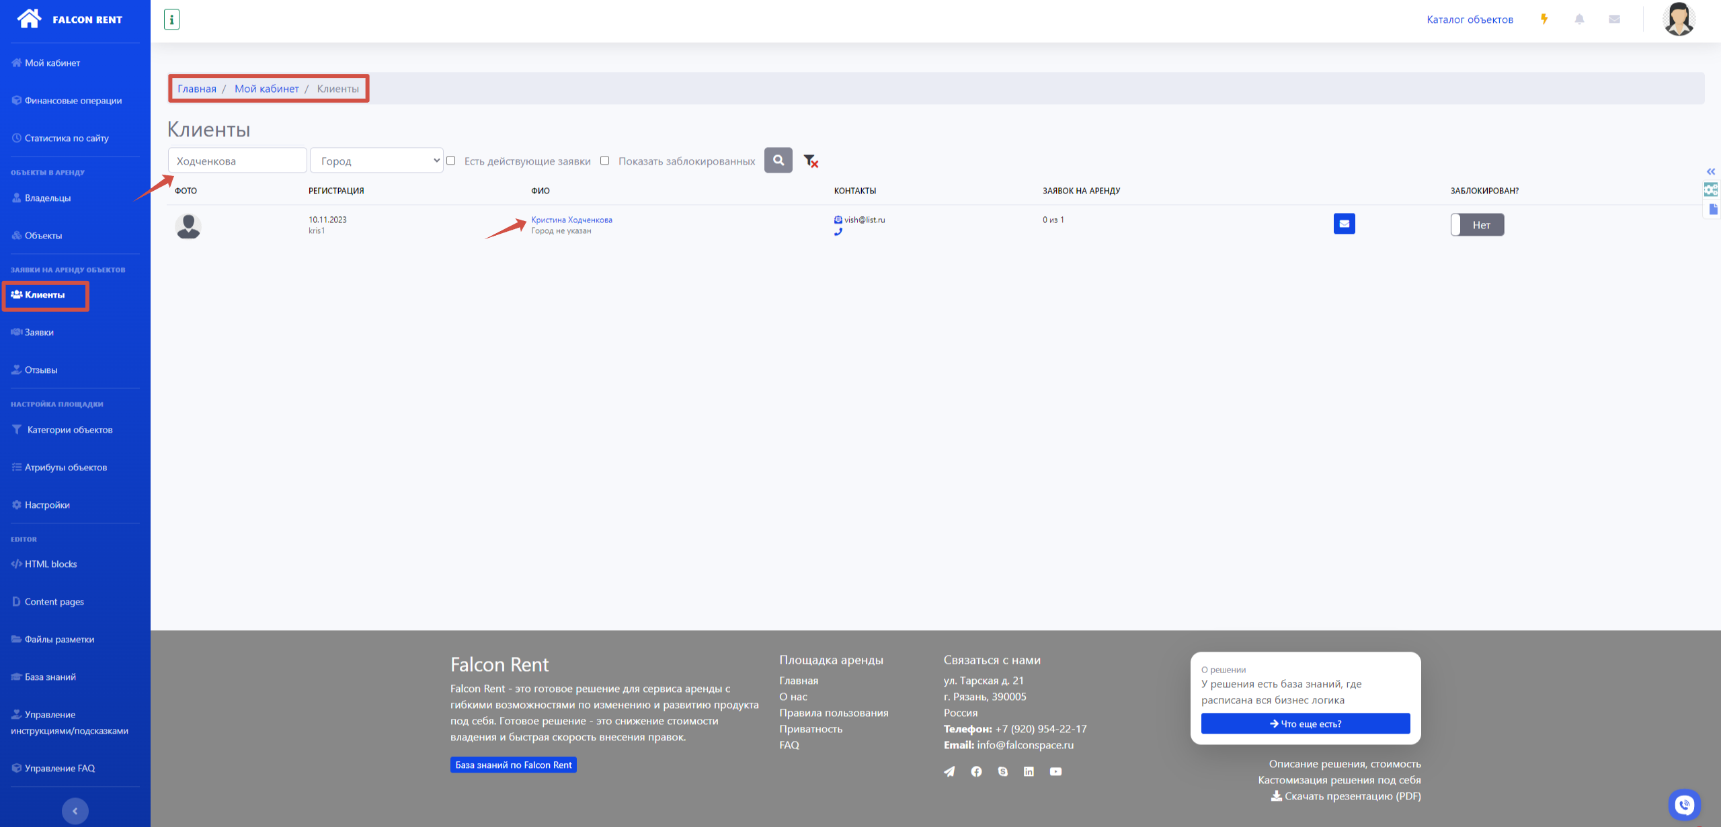Open client link 'Кристина Ходченкова'

click(x=571, y=220)
